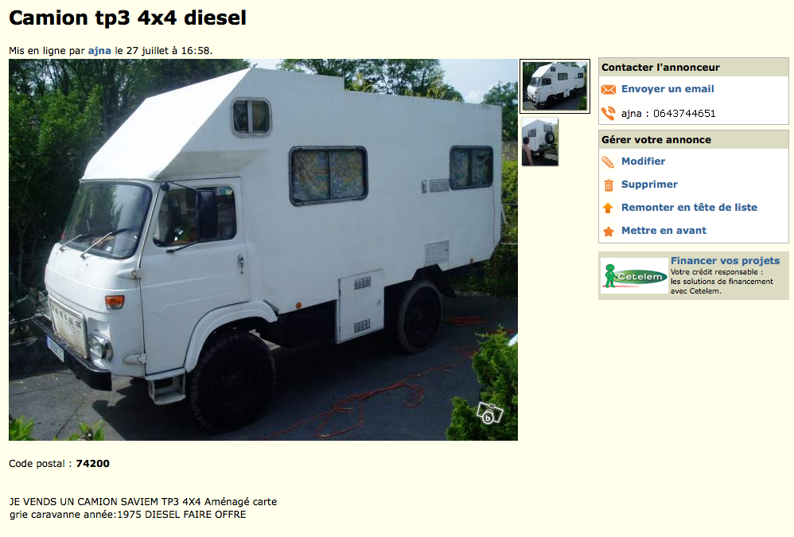The image size is (794, 537).
Task: Click the pencil icon next to Modifier
Action: pos(608,162)
